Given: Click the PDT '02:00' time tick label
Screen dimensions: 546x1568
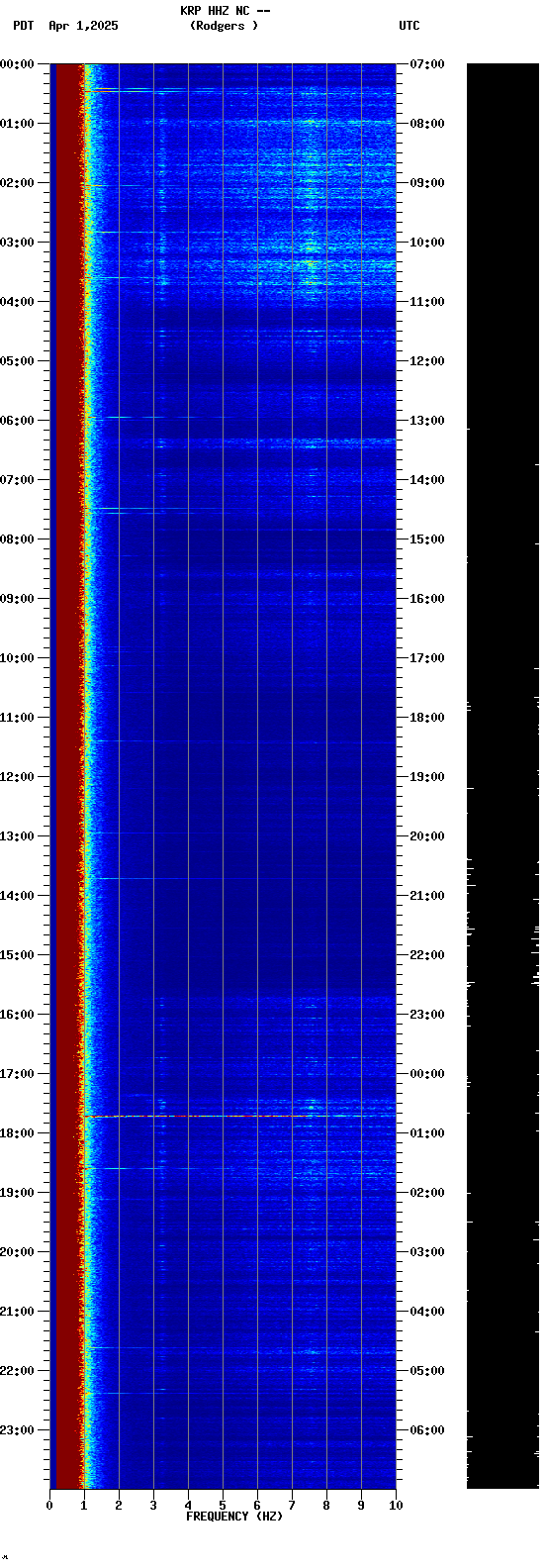Looking at the screenshot, I should pyautogui.click(x=18, y=183).
